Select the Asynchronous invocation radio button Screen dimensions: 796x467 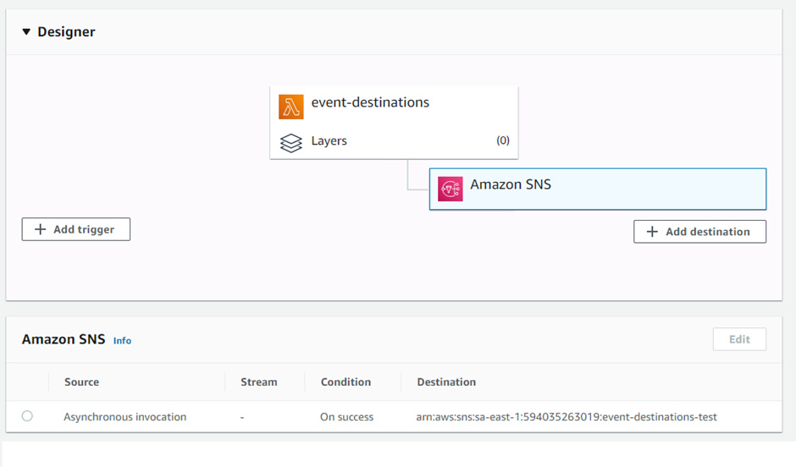(x=27, y=415)
